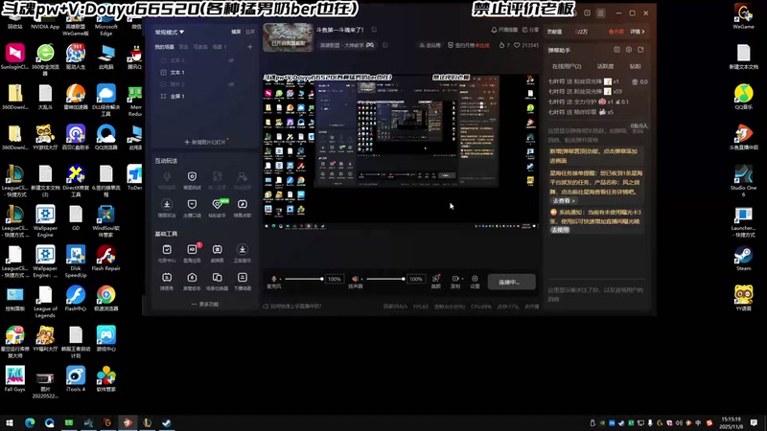Select the 我的场景 scene tab
The width and height of the screenshot is (767, 431).
pyautogui.click(x=164, y=47)
